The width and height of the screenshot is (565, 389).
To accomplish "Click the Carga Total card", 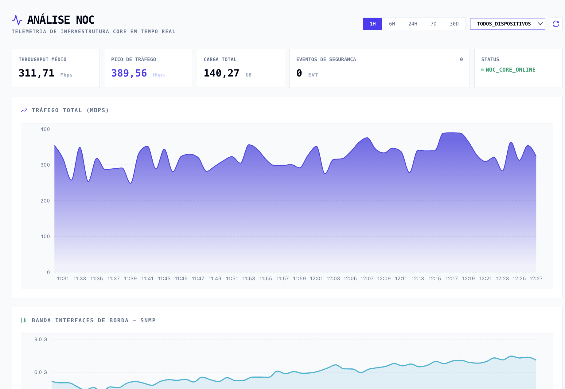I will [241, 68].
